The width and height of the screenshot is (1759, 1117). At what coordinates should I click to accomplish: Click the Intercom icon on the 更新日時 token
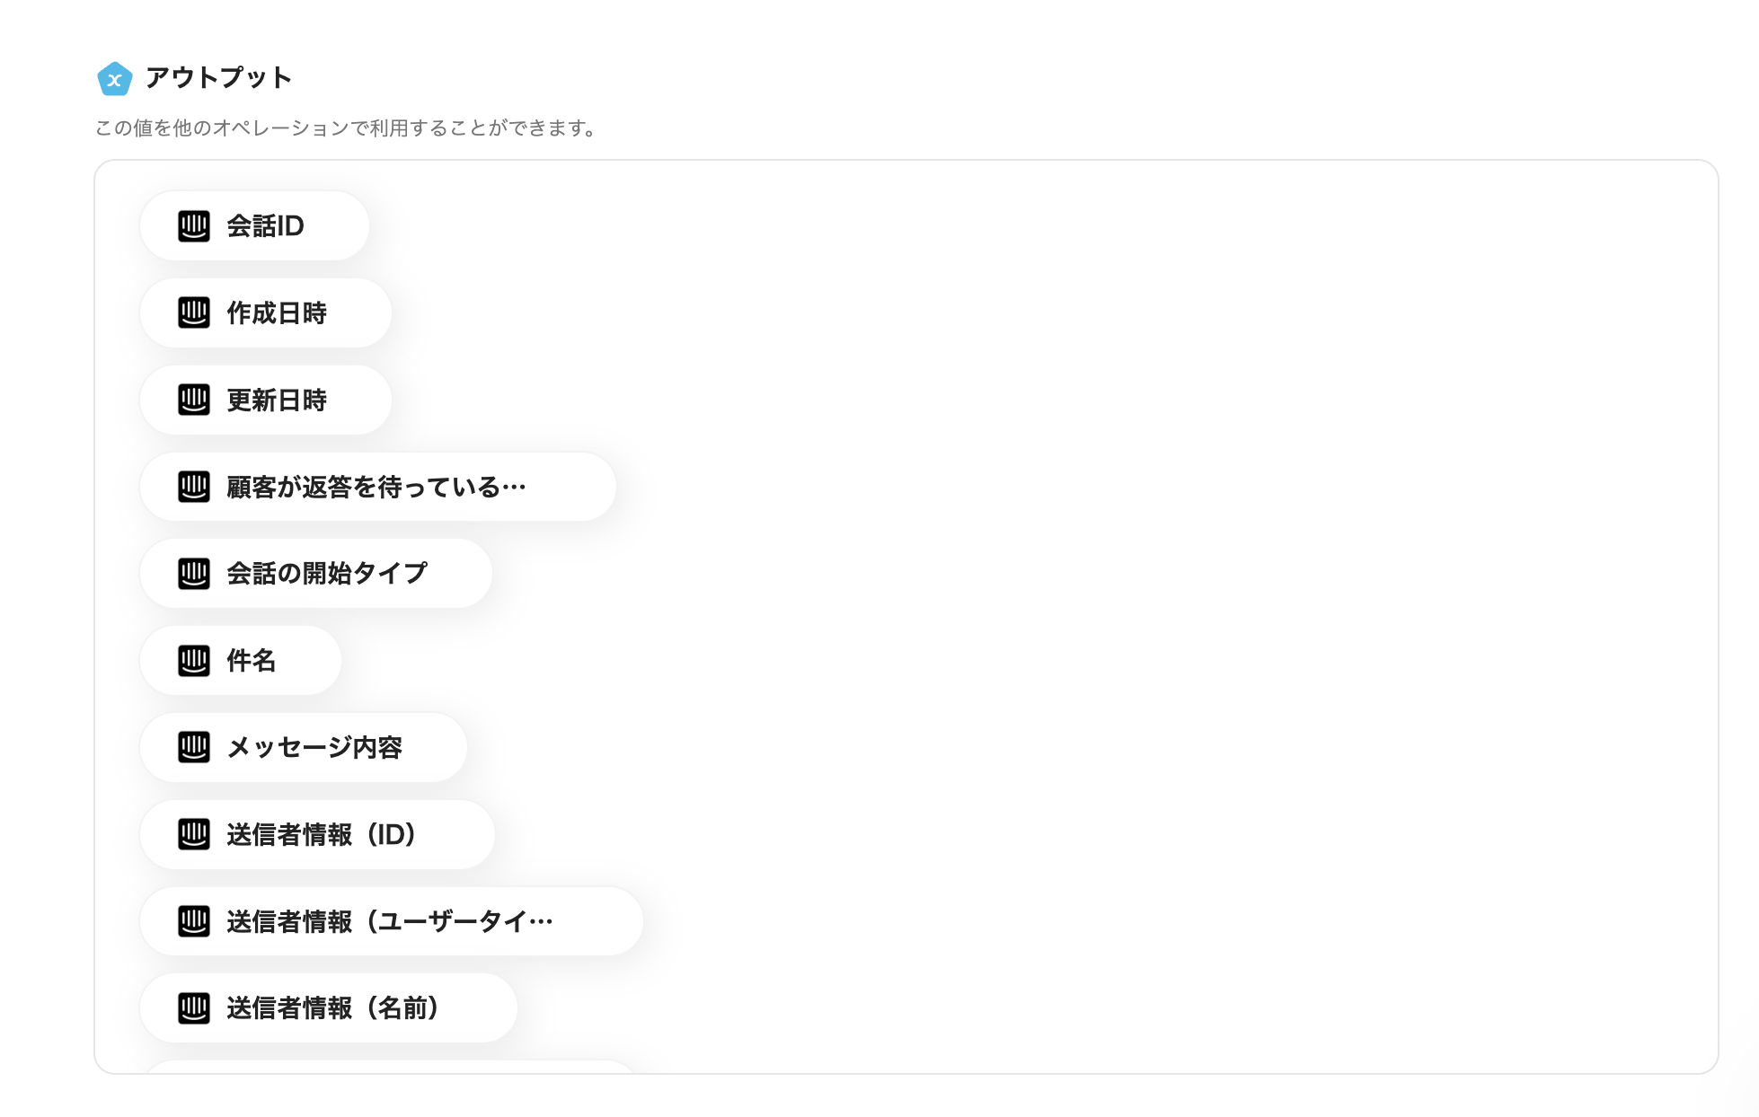(x=192, y=400)
